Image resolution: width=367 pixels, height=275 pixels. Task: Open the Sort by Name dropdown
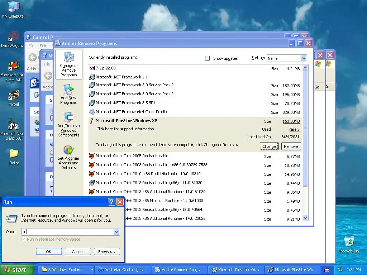tap(304, 58)
